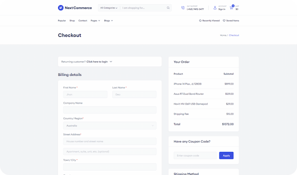Image resolution: width=297 pixels, height=175 pixels.
Task: Focus the Enter coupon code field
Action: pos(195,156)
